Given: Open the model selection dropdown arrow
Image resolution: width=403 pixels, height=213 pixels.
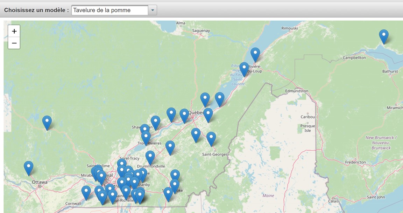Looking at the screenshot, I should click(153, 10).
